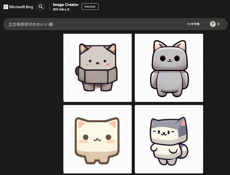Click the 提供 DALL·E label
The width and height of the screenshot is (230, 175).
(61, 10)
